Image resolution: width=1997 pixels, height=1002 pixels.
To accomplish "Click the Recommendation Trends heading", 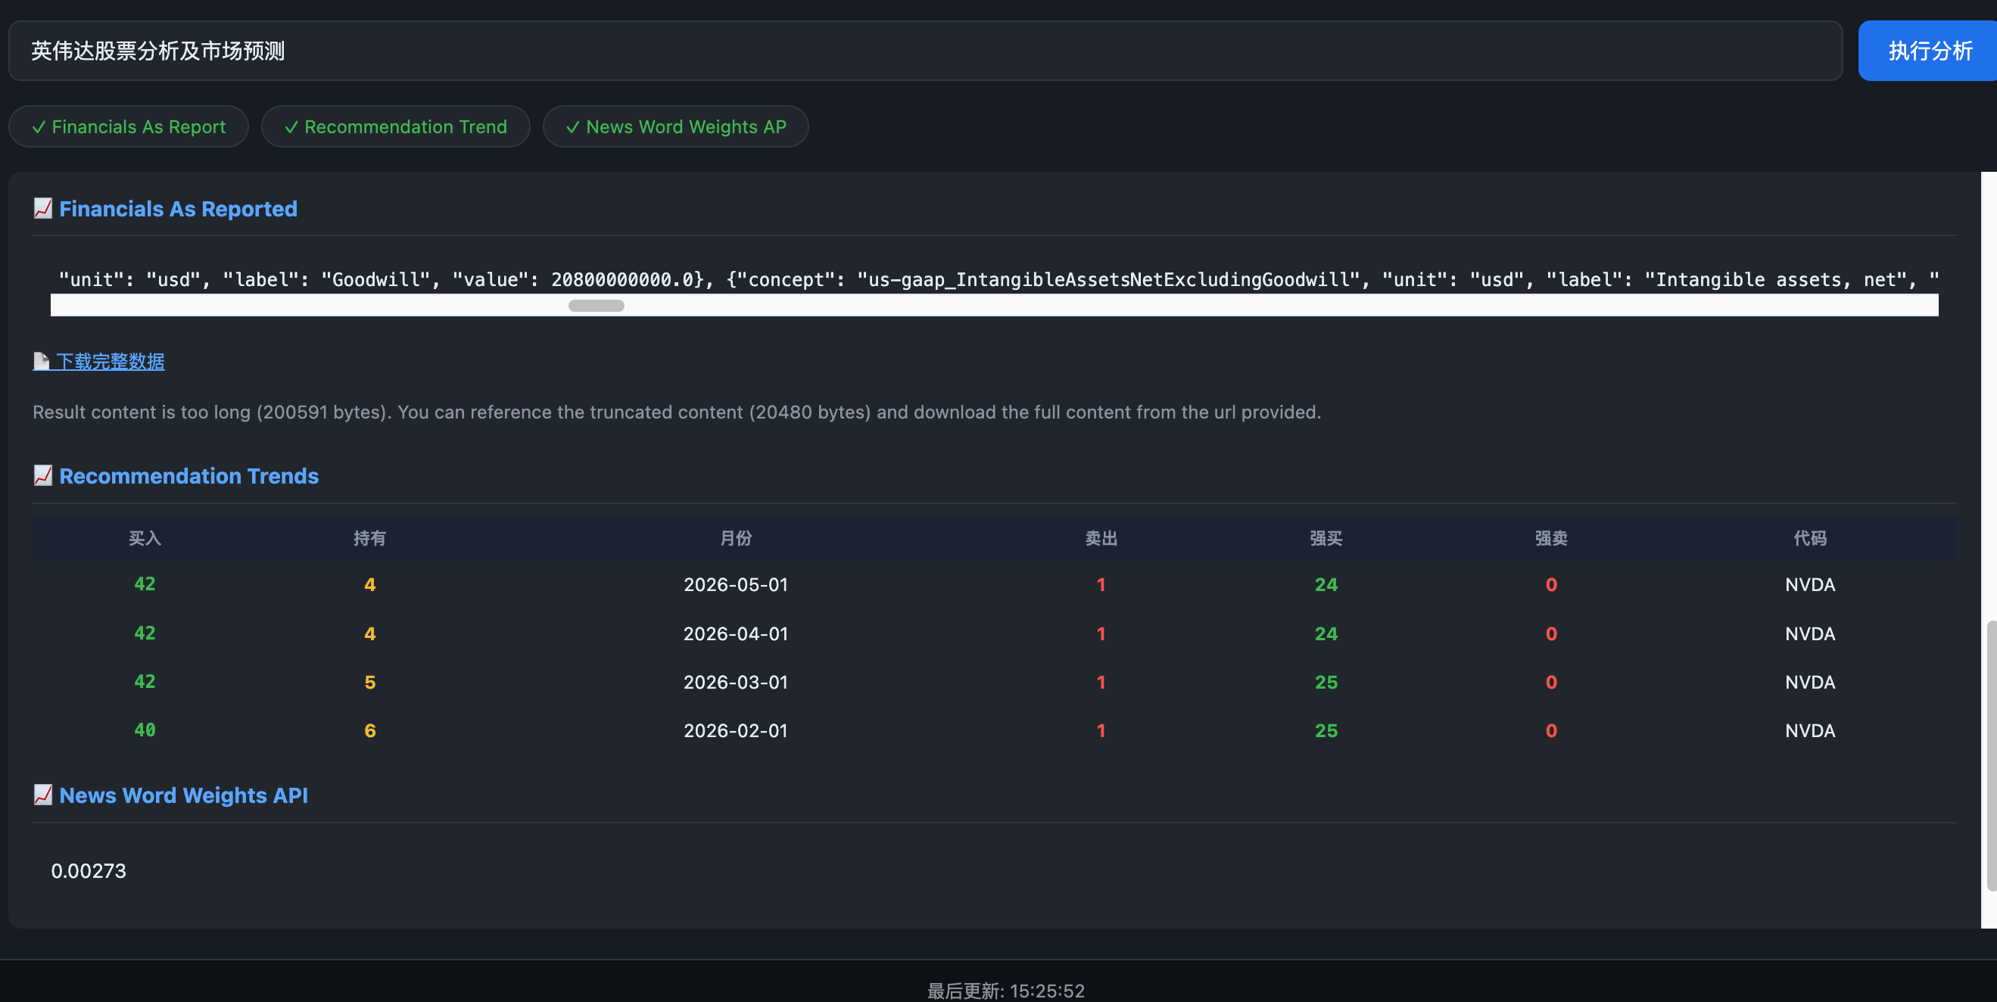I will click(x=188, y=475).
